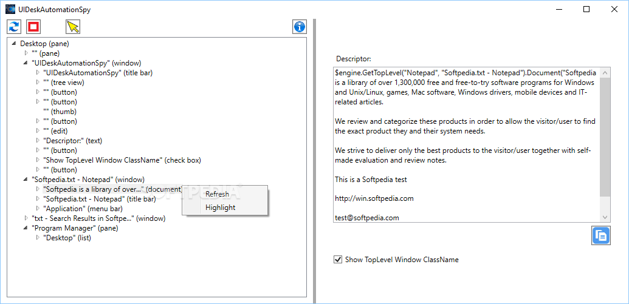Click scroll down arrow in Descriptor box
The height and width of the screenshot is (304, 629).
tap(605, 217)
